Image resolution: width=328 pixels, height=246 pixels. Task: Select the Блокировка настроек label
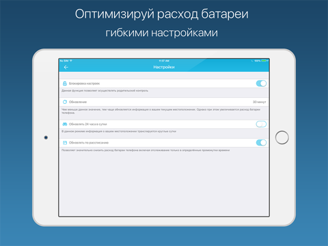(84, 83)
